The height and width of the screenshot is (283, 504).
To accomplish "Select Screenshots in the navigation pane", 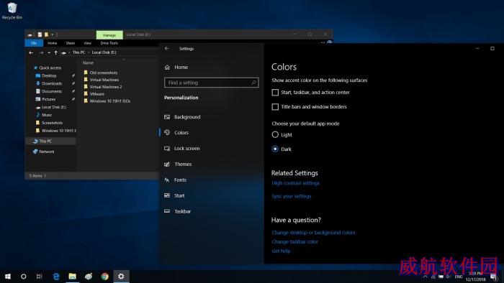I will click(52, 123).
